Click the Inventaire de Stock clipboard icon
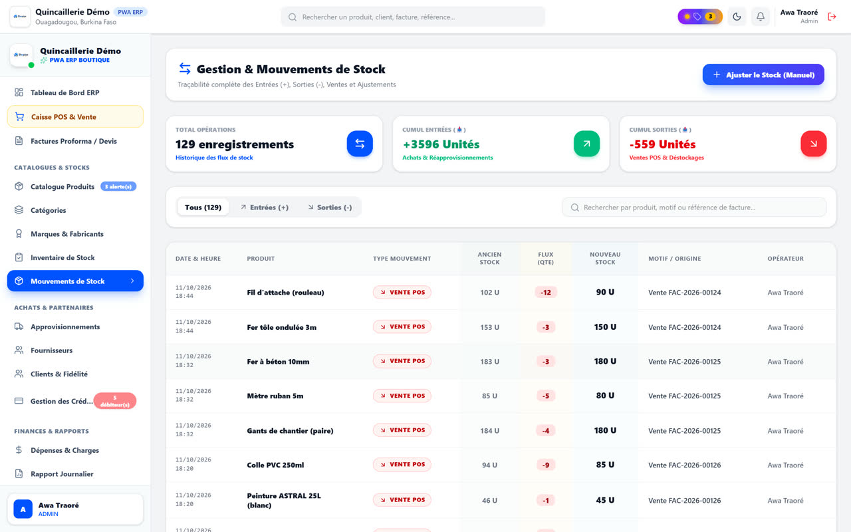Screen dimensions: 851x532 (x=19, y=257)
